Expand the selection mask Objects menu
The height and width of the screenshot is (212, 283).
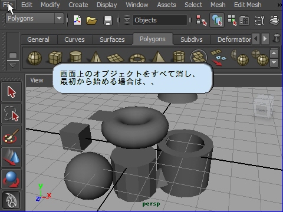pyautogui.click(x=127, y=20)
